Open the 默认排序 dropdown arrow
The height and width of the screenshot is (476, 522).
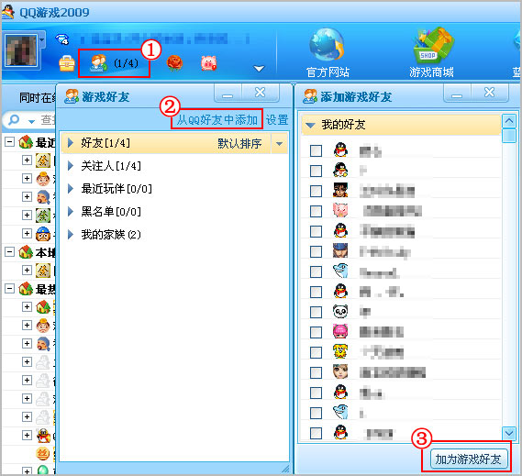pos(279,144)
